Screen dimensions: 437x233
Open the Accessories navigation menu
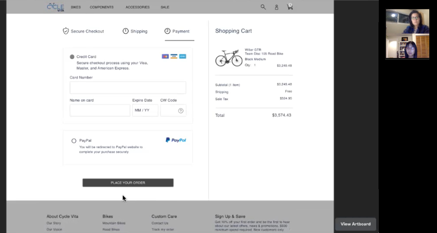[137, 7]
